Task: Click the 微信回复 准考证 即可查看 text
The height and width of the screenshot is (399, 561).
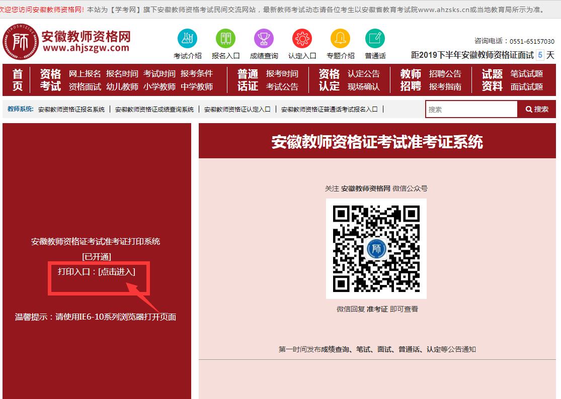Action: click(377, 309)
